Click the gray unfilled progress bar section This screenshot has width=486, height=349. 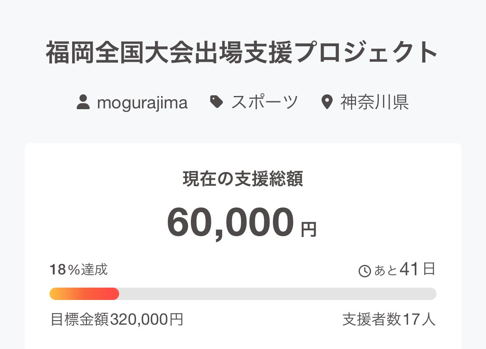tap(277, 294)
